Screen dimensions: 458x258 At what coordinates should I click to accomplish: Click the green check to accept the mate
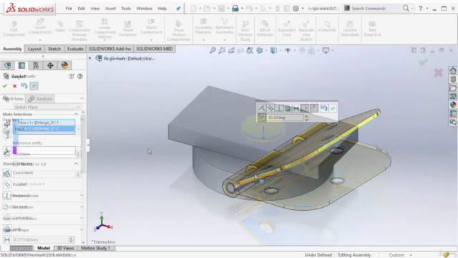coord(5,86)
